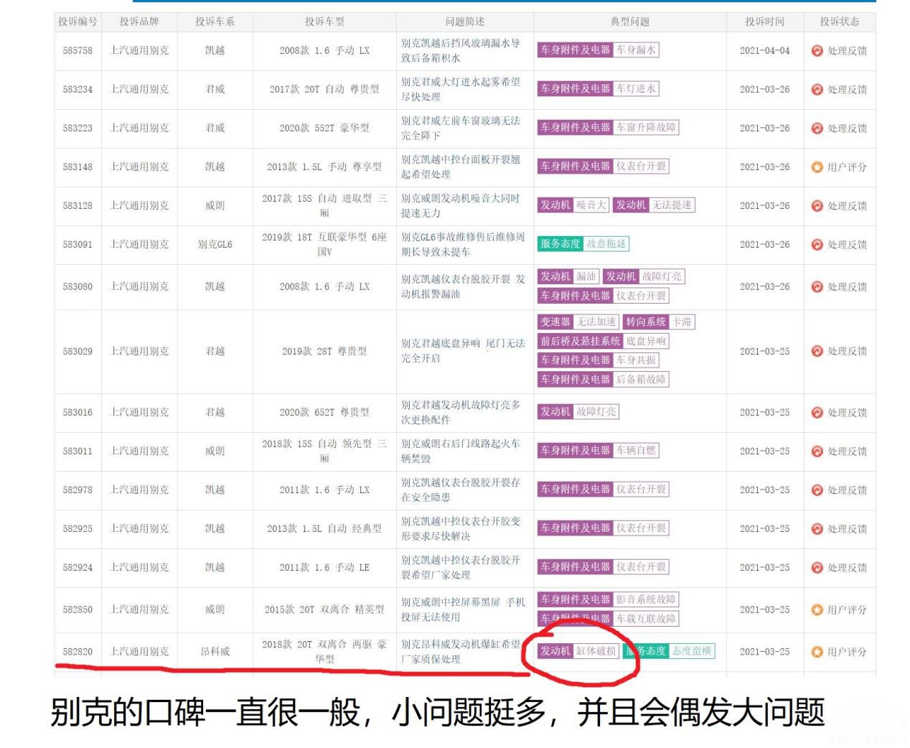The height and width of the screenshot is (748, 910).
Task: Click status icon in row 583234
Action: 817,89
